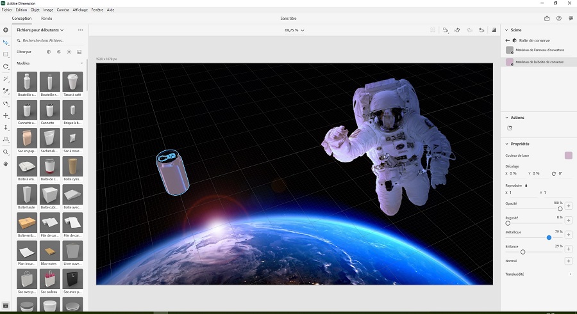Click the add camera bookmark star icon

click(481, 30)
